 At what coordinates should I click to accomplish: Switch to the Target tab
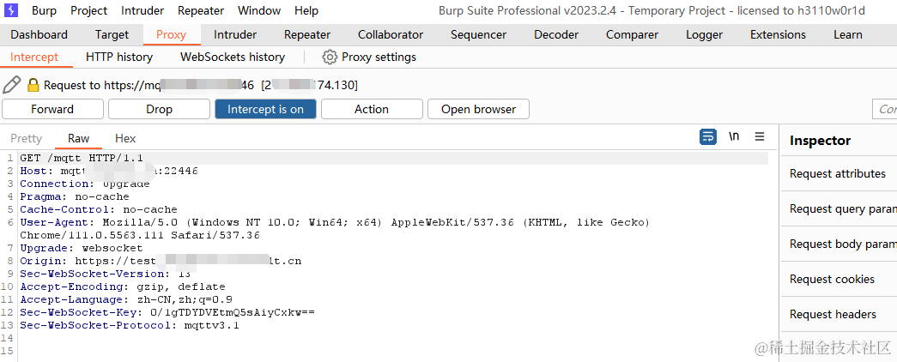[112, 35]
